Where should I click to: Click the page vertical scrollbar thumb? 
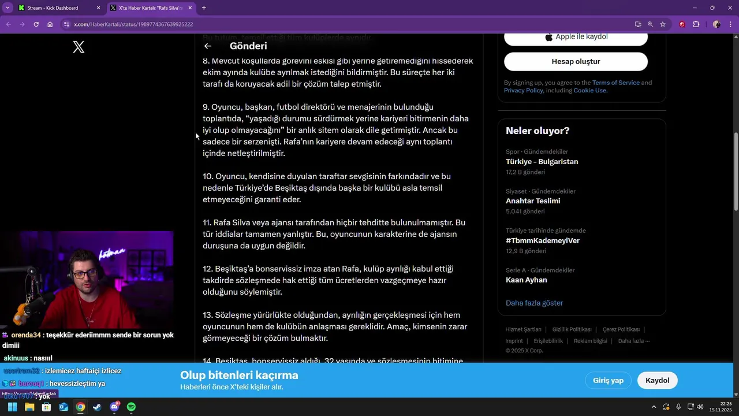[736, 171]
